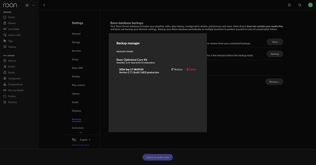316x165 pixels.
Task: Click the Listen Later icon in the sidebar
Action: click(x=5, y=35)
